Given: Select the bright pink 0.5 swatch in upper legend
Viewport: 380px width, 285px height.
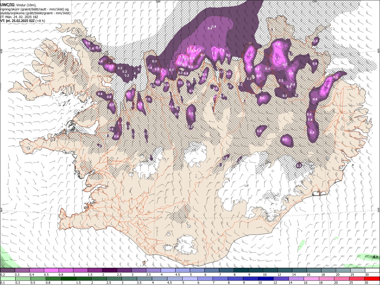Looking at the screenshot, I should tap(51, 270).
